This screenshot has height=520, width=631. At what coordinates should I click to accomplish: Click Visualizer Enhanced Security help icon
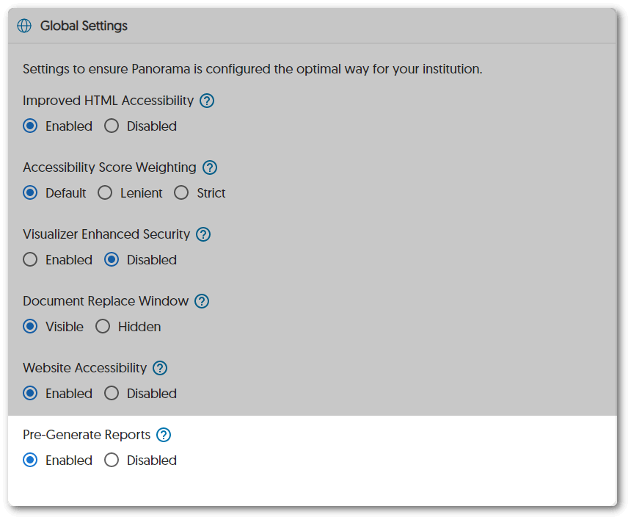(203, 234)
